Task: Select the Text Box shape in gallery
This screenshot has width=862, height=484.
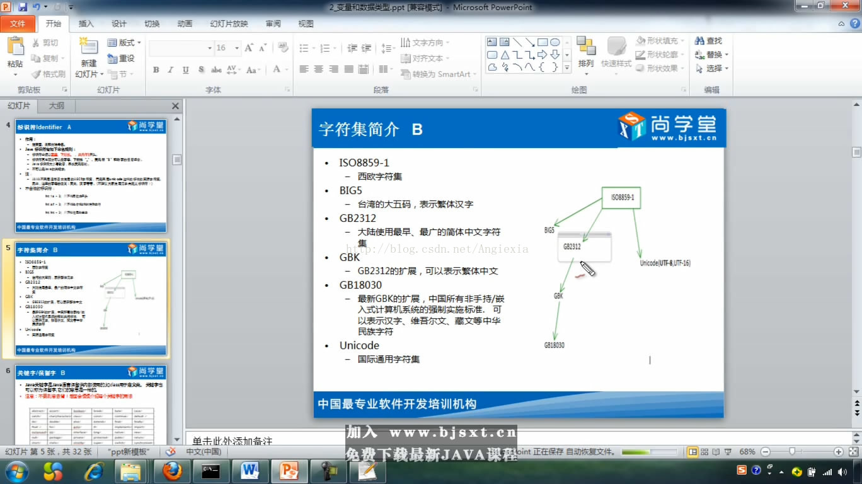Action: point(492,42)
